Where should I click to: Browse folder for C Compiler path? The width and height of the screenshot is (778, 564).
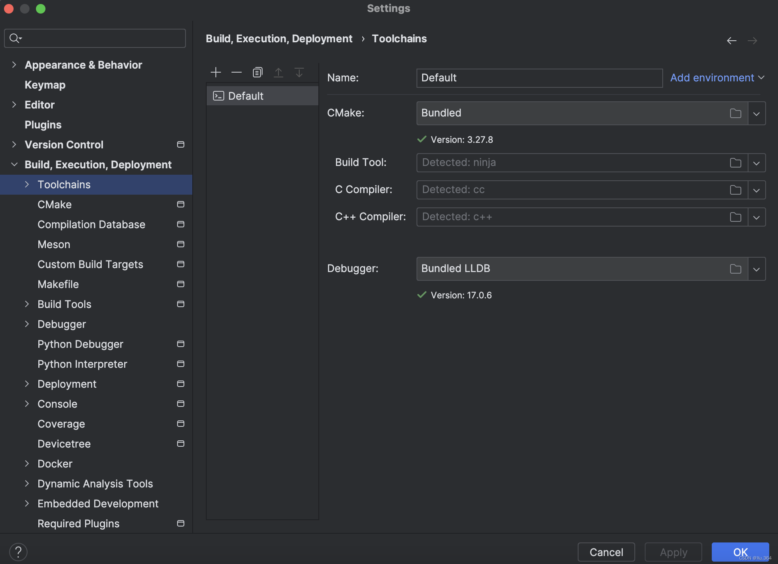pyautogui.click(x=735, y=190)
